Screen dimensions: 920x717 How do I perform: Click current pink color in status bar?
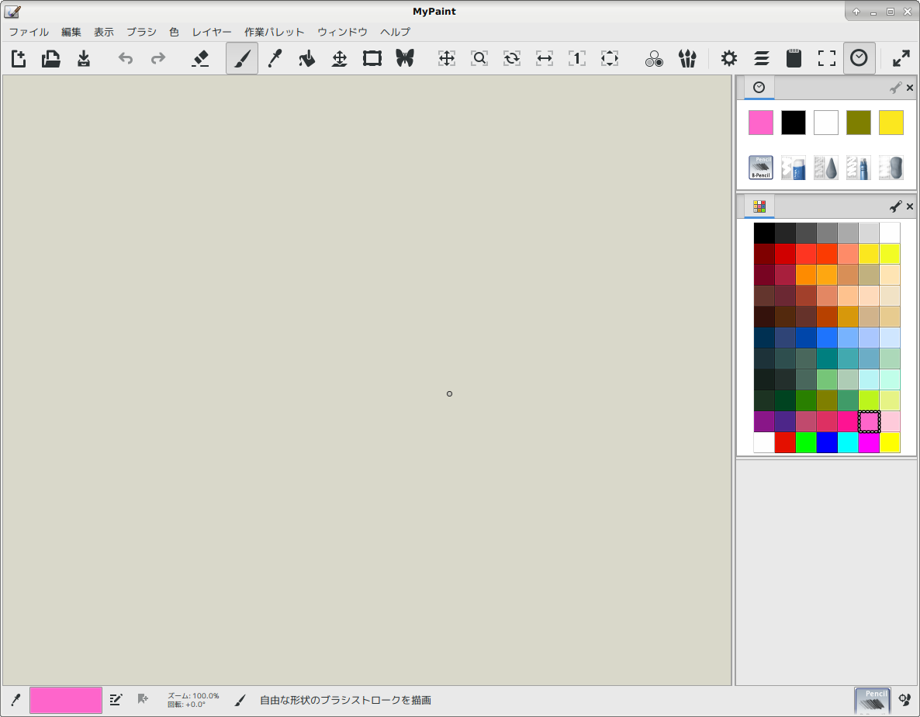(x=66, y=700)
